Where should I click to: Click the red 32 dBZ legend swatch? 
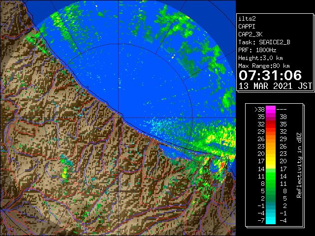(x=271, y=124)
